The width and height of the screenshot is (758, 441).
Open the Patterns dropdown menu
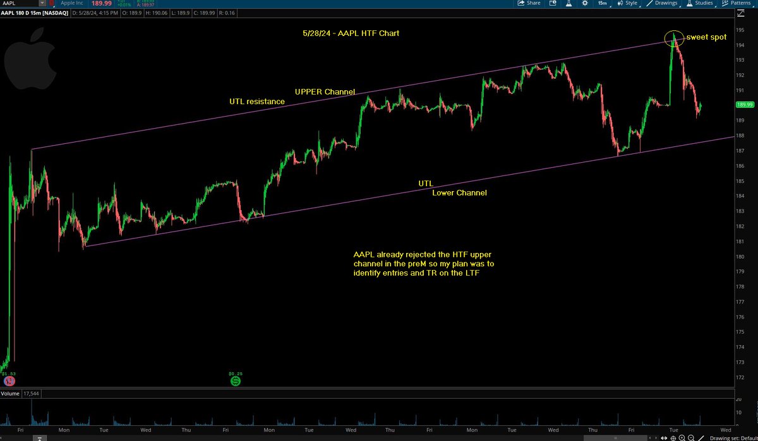[737, 3]
